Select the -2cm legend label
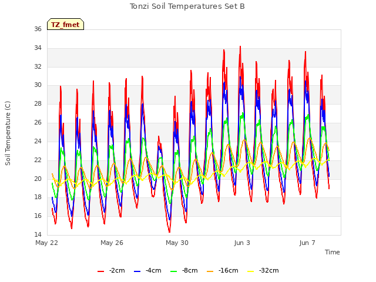 [117, 270]
